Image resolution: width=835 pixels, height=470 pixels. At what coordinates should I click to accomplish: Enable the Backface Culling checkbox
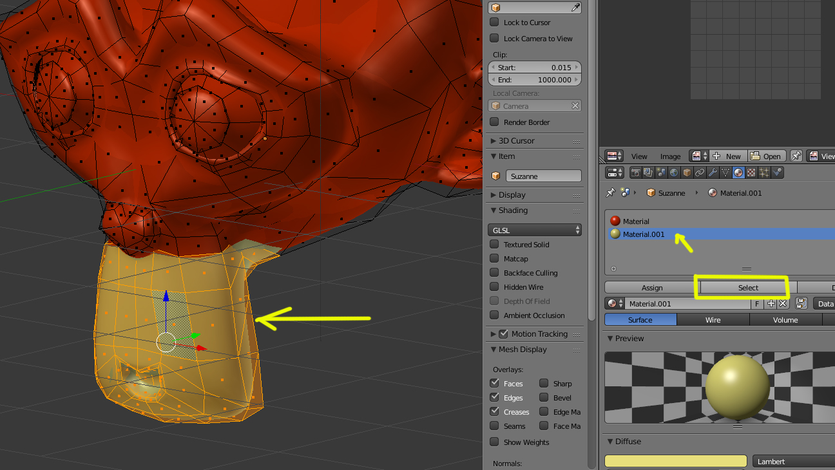point(494,272)
